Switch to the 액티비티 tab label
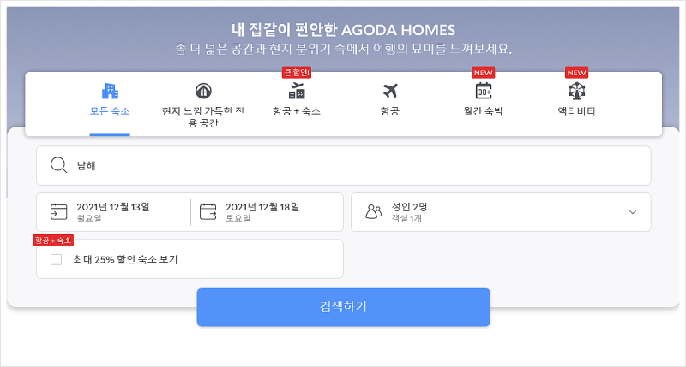Viewport: 686px width, 367px height. [576, 111]
